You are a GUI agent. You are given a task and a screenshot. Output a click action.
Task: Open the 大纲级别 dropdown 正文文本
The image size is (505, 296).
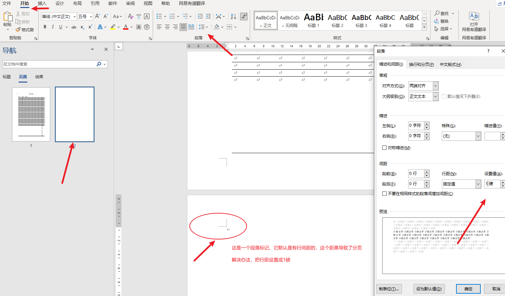point(435,97)
